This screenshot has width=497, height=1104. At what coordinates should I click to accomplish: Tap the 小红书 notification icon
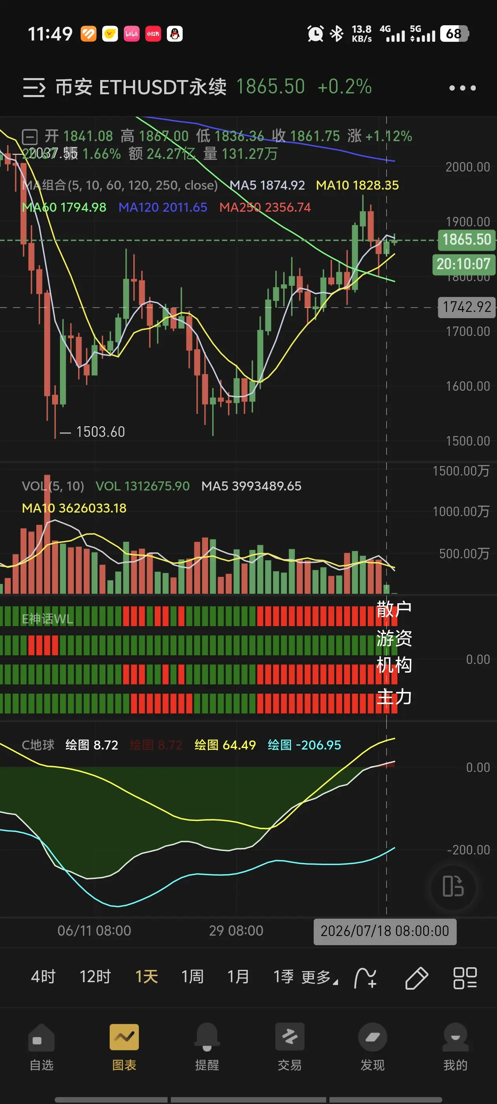click(x=153, y=34)
